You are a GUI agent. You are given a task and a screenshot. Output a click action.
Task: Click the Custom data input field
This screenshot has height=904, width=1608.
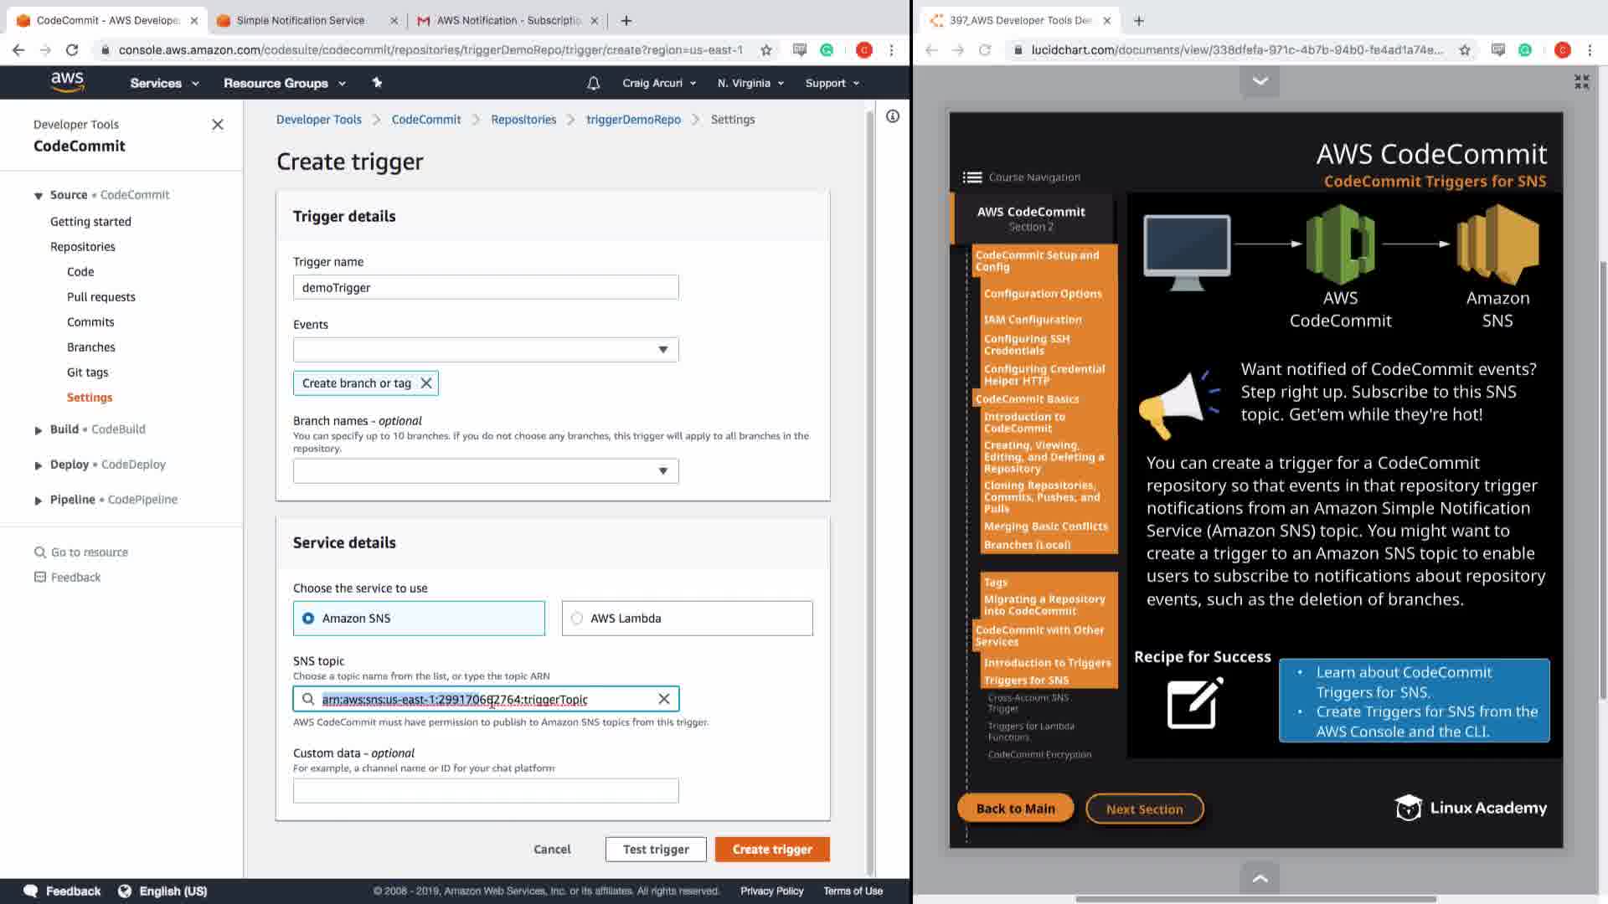486,791
